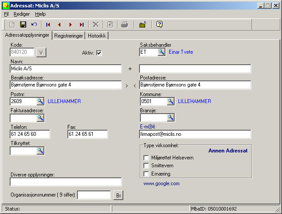Click the Diverse opplysninger field
The width and height of the screenshot is (282, 214).
pyautogui.click(x=66, y=182)
